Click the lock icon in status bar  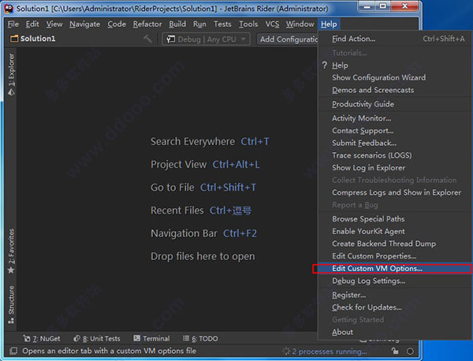point(395,351)
